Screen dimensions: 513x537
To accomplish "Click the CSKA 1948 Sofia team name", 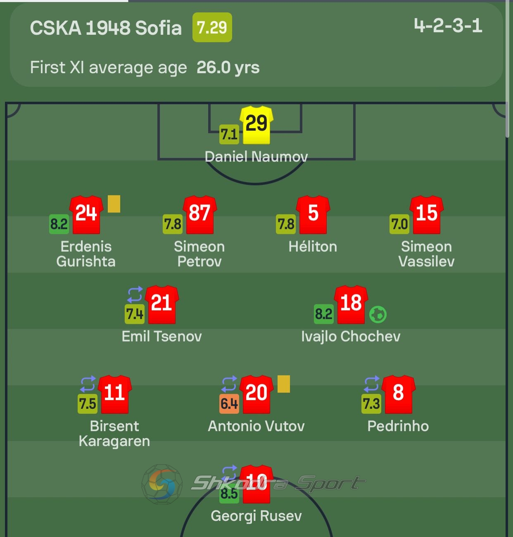I will tap(106, 28).
